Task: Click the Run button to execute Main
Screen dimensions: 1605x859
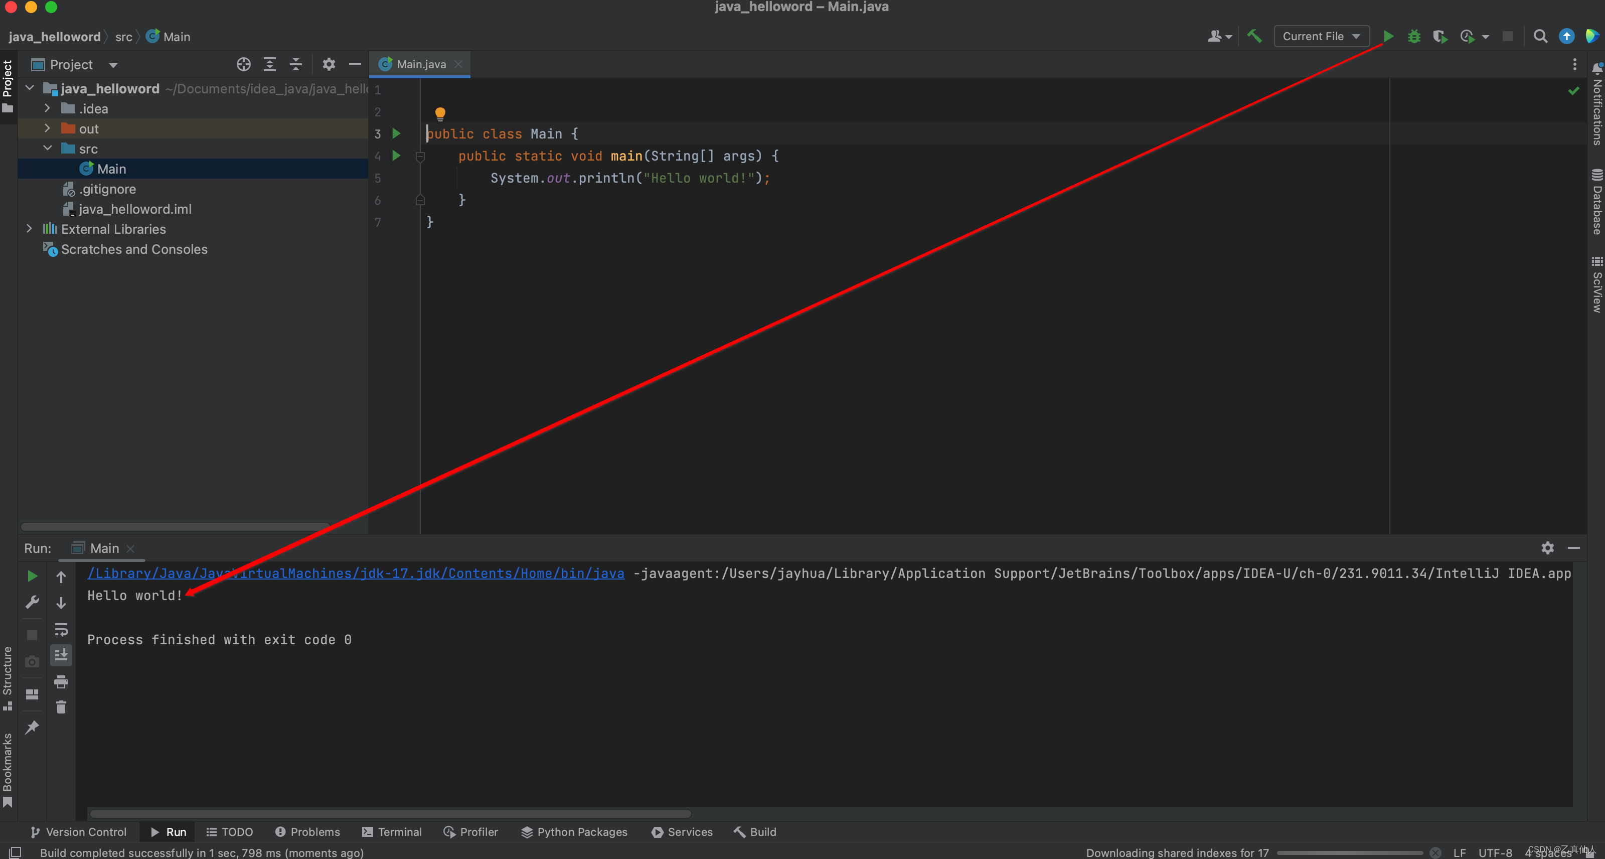Action: (1387, 36)
